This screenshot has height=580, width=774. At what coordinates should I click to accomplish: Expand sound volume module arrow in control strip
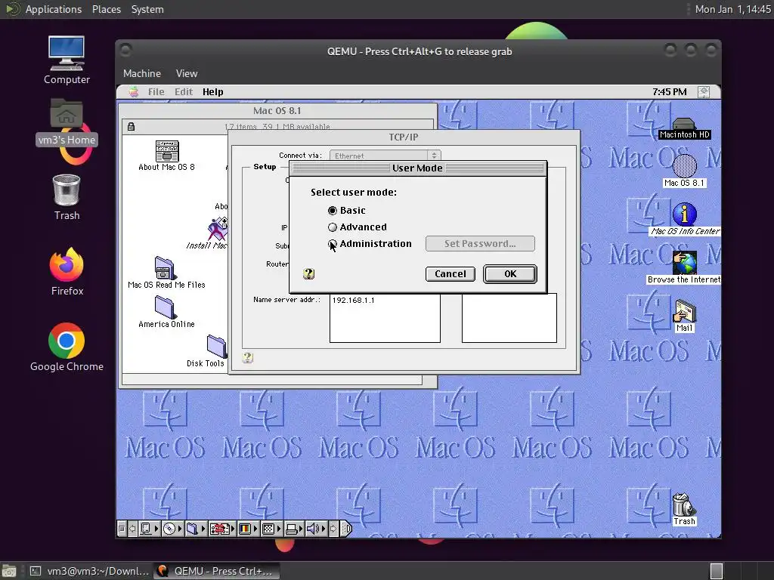pyautogui.click(x=324, y=529)
